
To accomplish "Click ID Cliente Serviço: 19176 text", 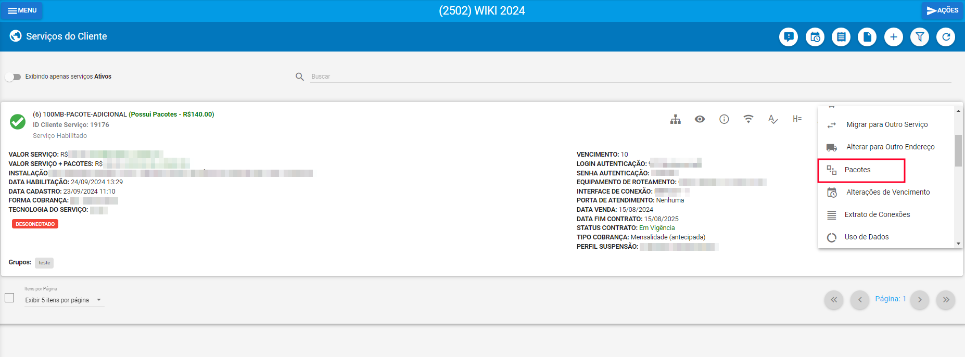I will coord(71,125).
